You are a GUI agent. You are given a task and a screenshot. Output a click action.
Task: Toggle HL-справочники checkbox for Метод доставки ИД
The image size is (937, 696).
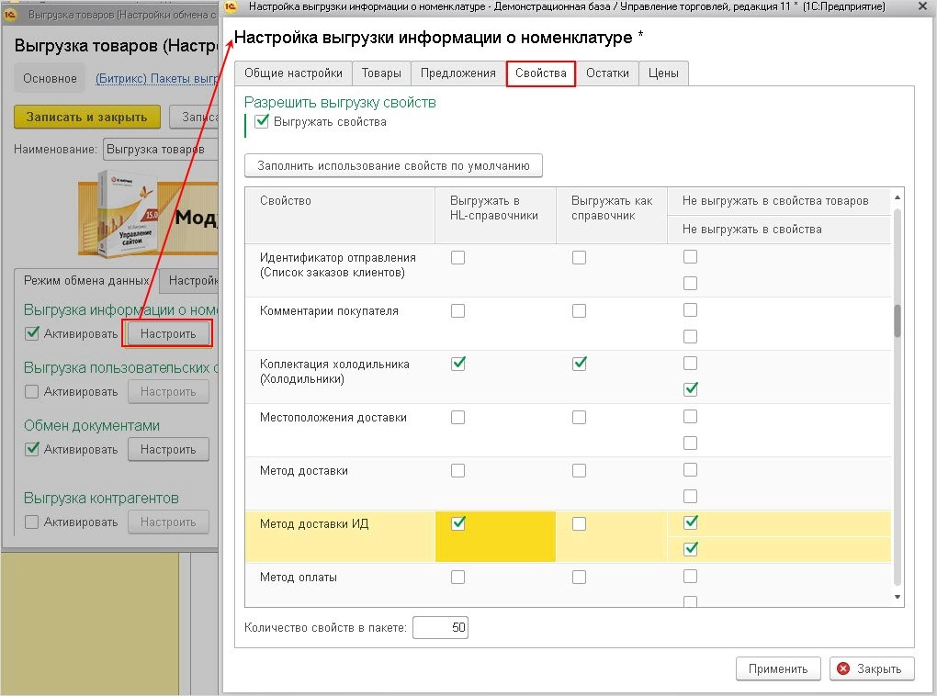(458, 523)
